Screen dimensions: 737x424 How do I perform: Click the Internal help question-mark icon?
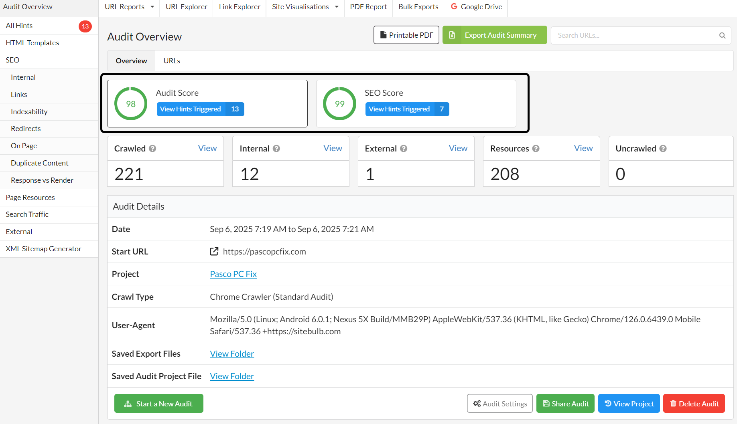276,148
